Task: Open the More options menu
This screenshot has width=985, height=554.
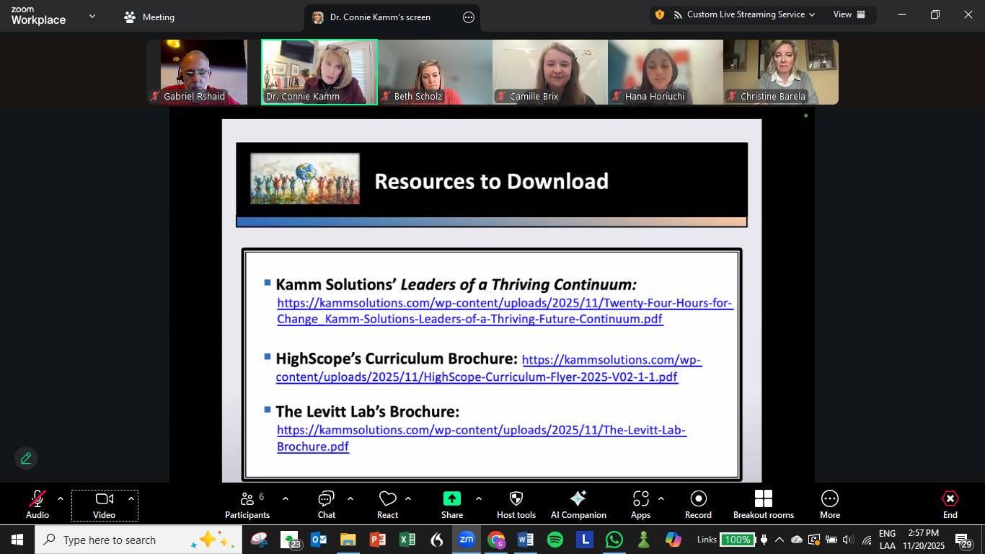Action: pyautogui.click(x=829, y=504)
